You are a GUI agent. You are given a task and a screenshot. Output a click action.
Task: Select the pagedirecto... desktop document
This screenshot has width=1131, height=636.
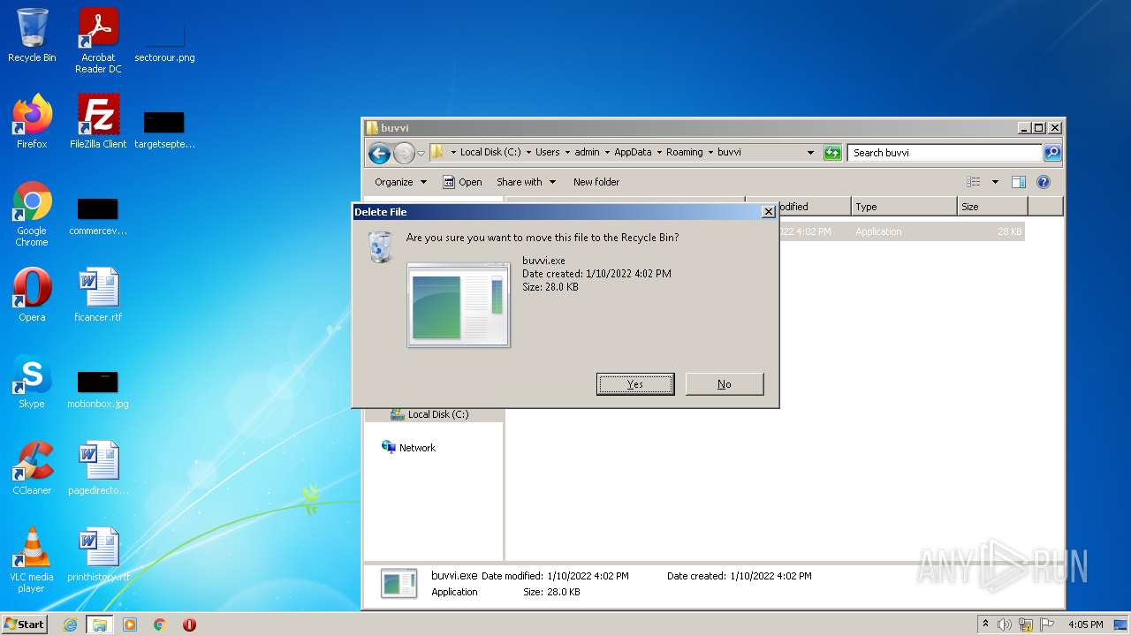click(98, 468)
